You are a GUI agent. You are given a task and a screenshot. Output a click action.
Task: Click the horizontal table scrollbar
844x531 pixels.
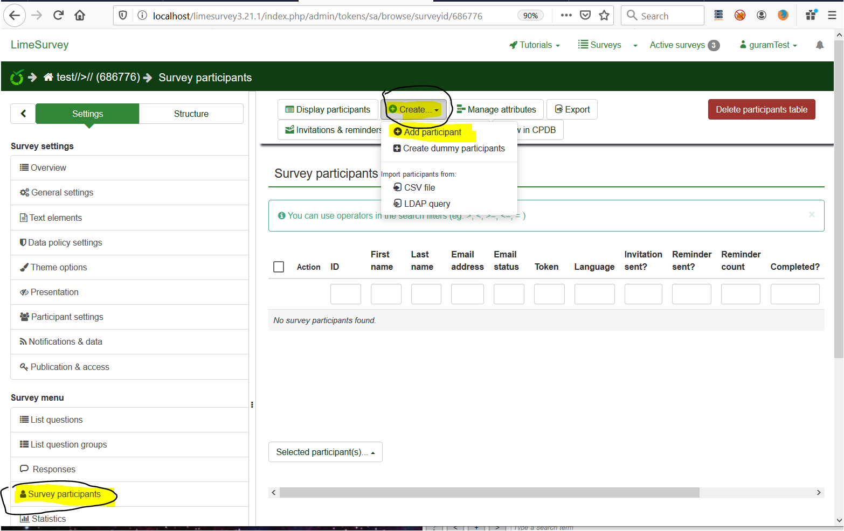pyautogui.click(x=489, y=493)
